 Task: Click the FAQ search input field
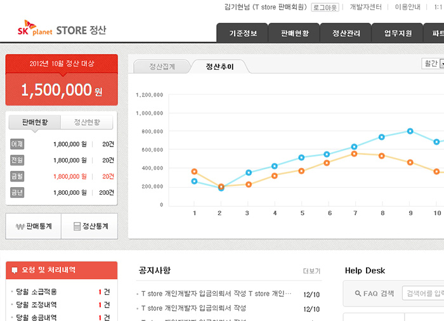(x=423, y=294)
